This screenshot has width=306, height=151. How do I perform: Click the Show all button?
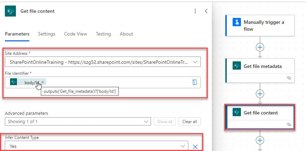[x=164, y=121]
